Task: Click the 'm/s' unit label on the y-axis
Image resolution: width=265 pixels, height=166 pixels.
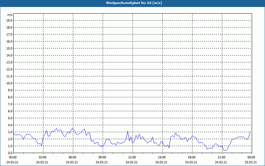Action: [10, 15]
